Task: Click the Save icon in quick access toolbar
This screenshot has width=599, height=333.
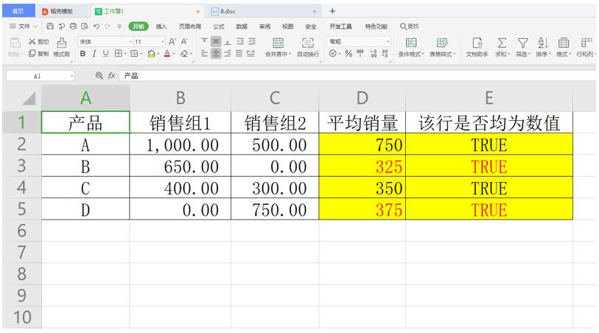Action: (50, 27)
